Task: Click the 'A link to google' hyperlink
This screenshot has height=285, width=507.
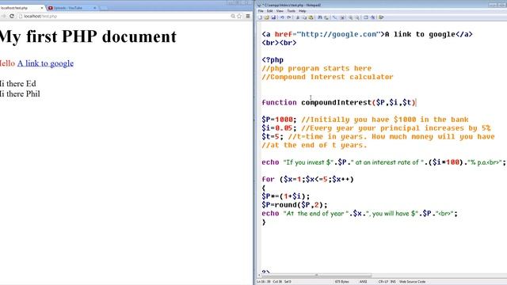Action: tap(45, 63)
